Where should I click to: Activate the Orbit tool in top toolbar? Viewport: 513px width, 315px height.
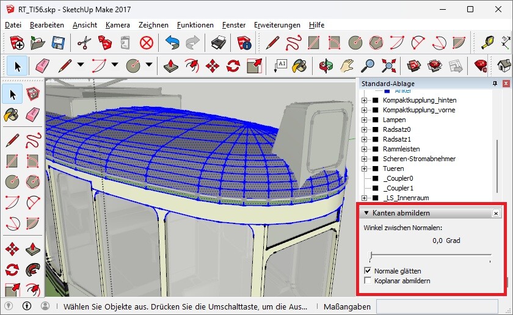pos(326,65)
